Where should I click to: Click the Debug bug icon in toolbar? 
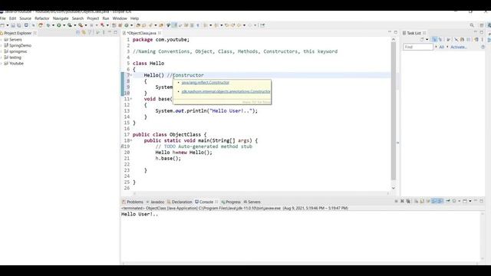click(48, 25)
